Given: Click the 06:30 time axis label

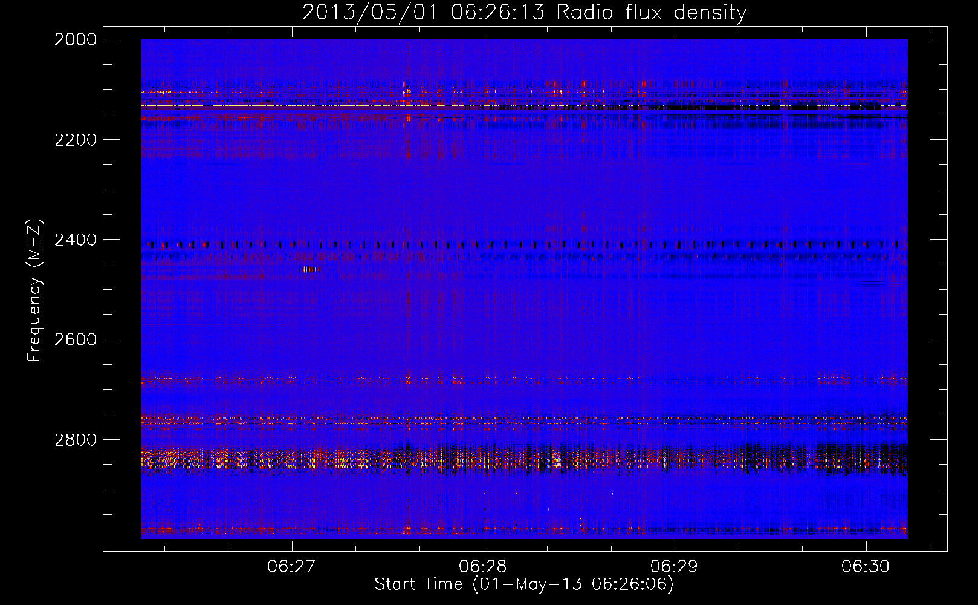Looking at the screenshot, I should [x=866, y=567].
